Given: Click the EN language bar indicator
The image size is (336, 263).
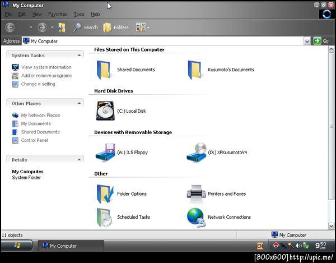Looking at the screenshot, I should [260, 246].
